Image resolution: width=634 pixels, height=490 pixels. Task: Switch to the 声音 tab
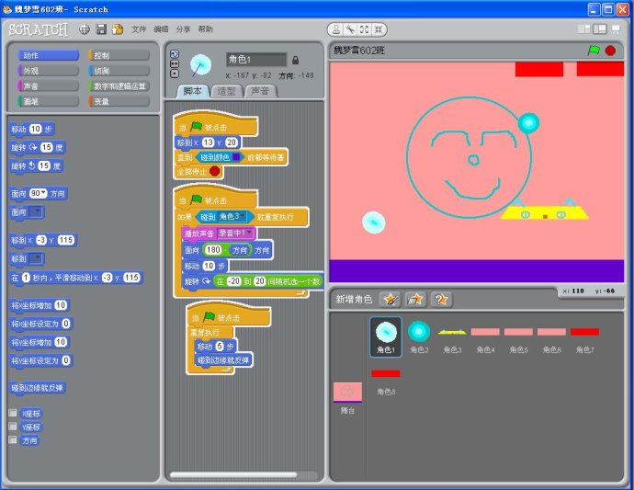(x=260, y=91)
